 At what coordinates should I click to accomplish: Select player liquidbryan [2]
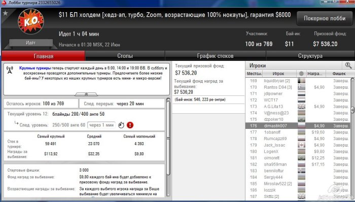tap(277, 81)
